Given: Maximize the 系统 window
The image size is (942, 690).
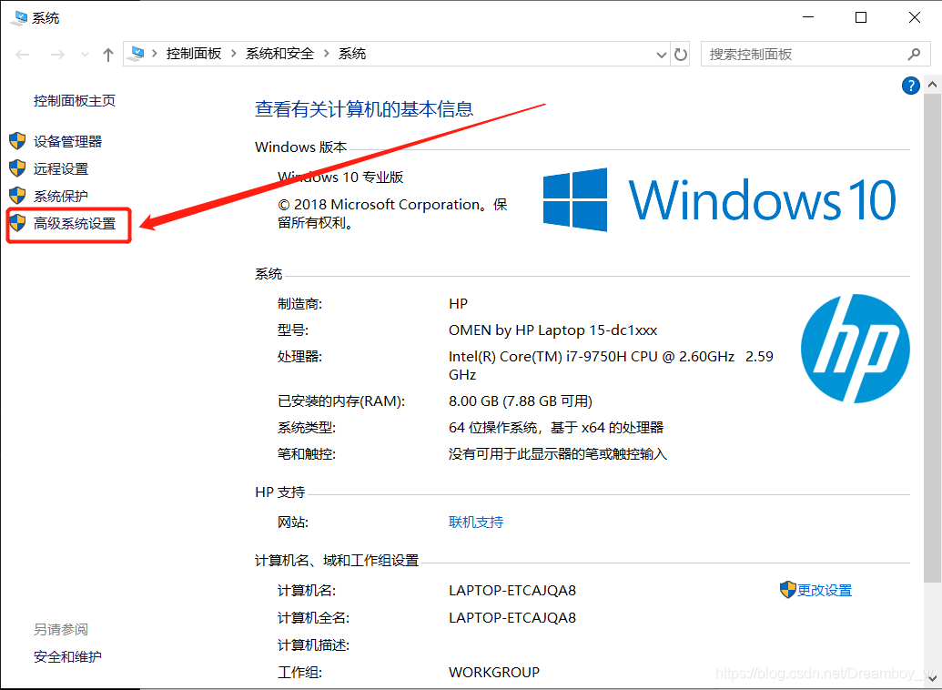Looking at the screenshot, I should 861,17.
